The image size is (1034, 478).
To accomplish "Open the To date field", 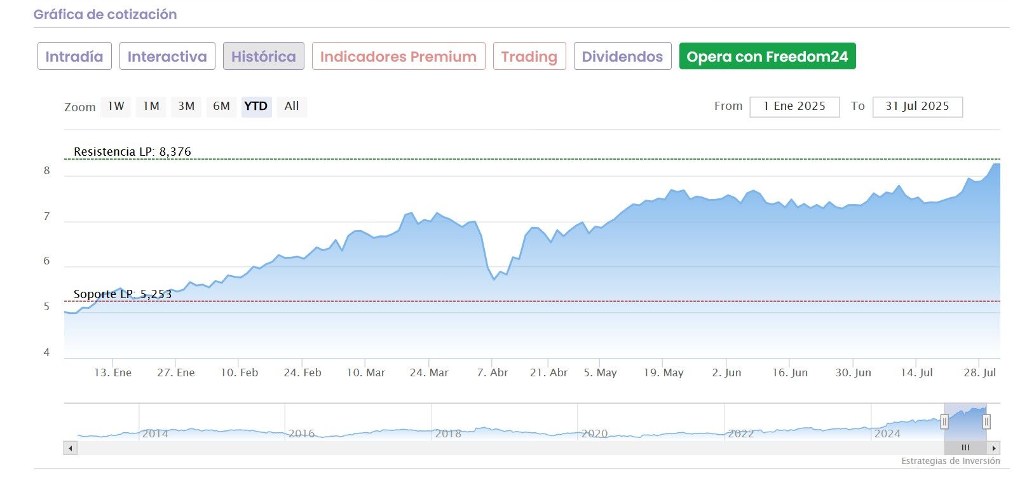I will point(917,107).
